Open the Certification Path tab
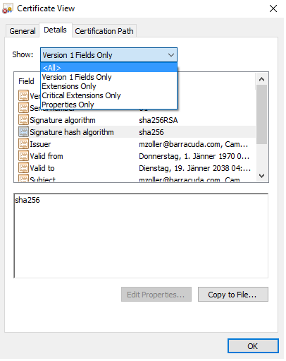 (104, 31)
